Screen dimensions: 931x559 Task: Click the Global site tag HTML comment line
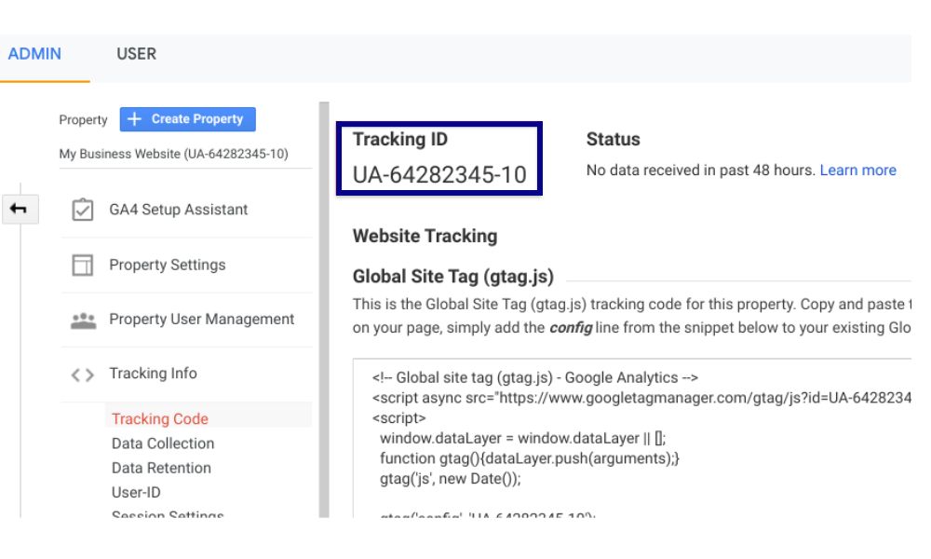(535, 378)
